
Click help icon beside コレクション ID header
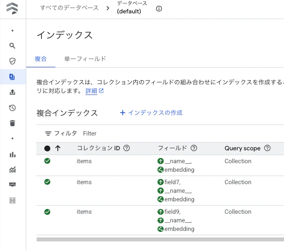coord(126,148)
